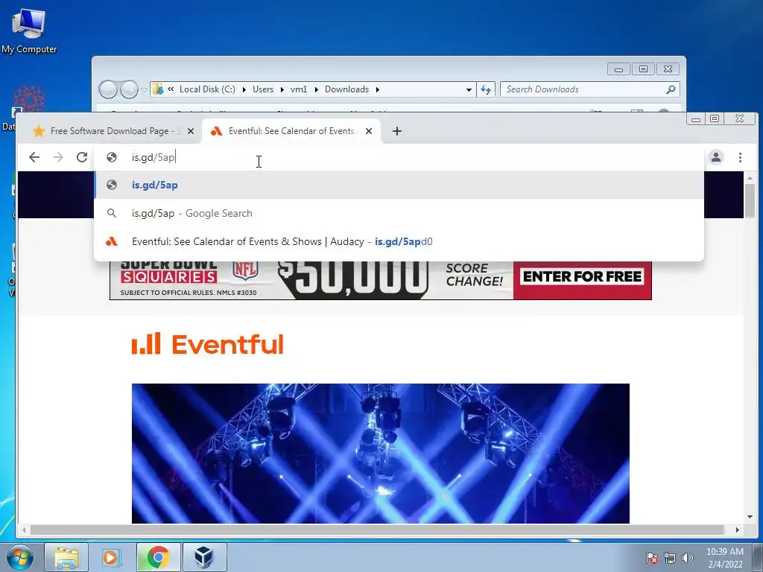Click the address bar showing is.gd/5ap

tap(399, 157)
